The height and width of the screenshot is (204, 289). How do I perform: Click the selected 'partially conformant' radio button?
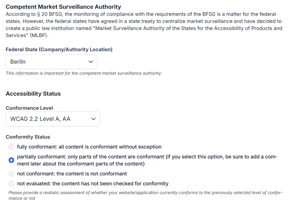click(11, 160)
